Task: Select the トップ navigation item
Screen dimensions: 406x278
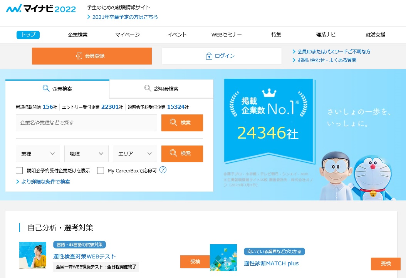Action: tap(28, 35)
